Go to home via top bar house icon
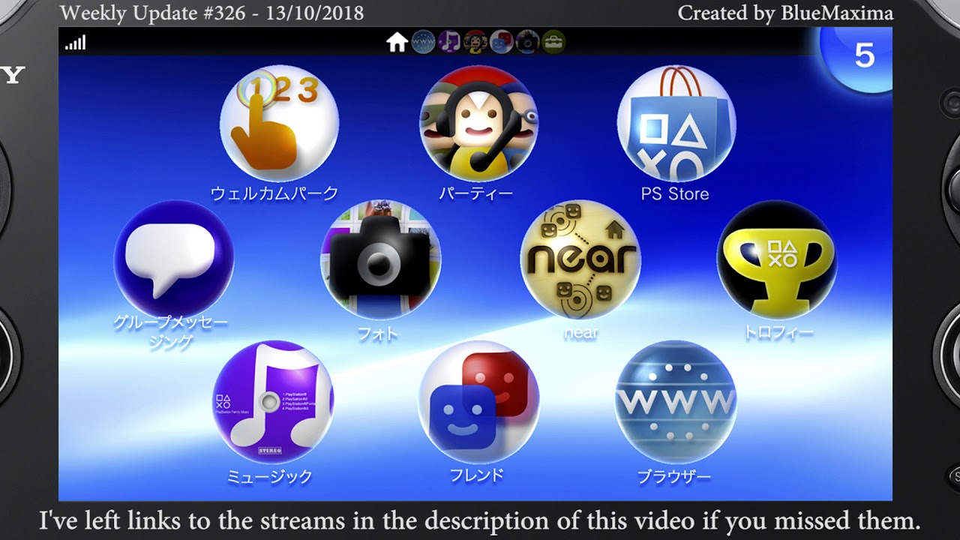This screenshot has width=960, height=540. click(x=397, y=43)
